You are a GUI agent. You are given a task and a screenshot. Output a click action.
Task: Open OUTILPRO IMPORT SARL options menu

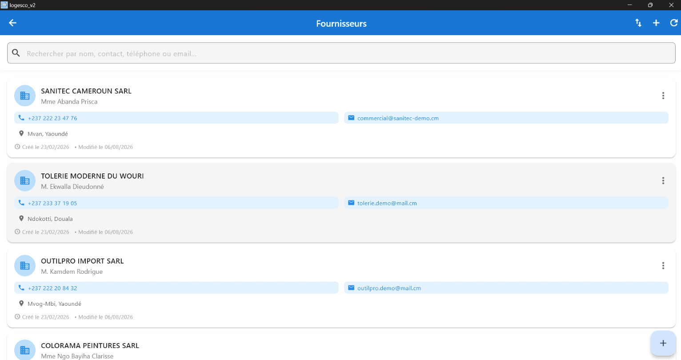[x=663, y=265]
